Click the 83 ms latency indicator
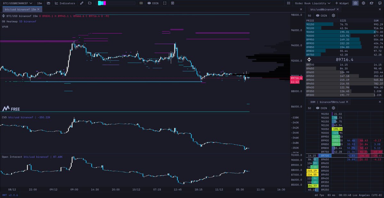The image size is (384, 198). tap(331, 195)
